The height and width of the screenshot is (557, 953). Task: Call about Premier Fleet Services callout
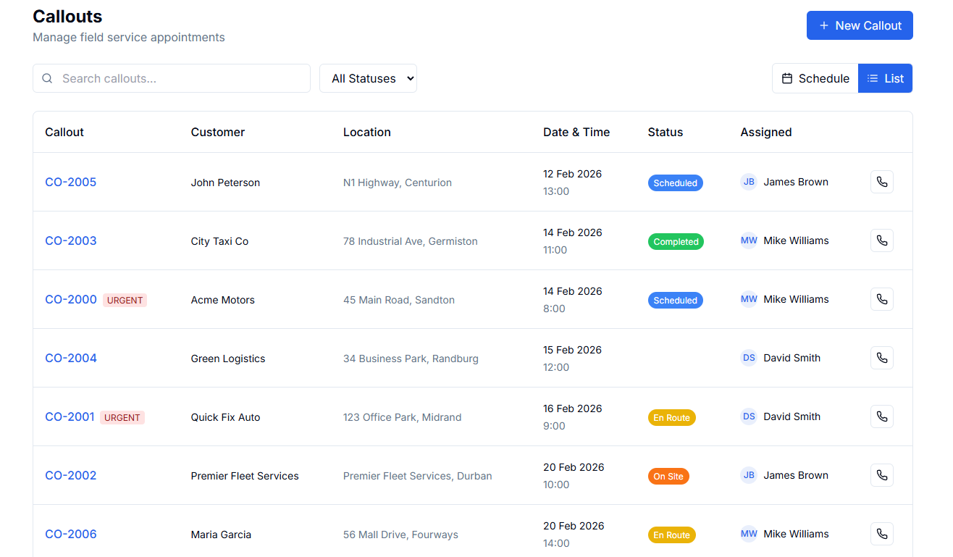(881, 475)
